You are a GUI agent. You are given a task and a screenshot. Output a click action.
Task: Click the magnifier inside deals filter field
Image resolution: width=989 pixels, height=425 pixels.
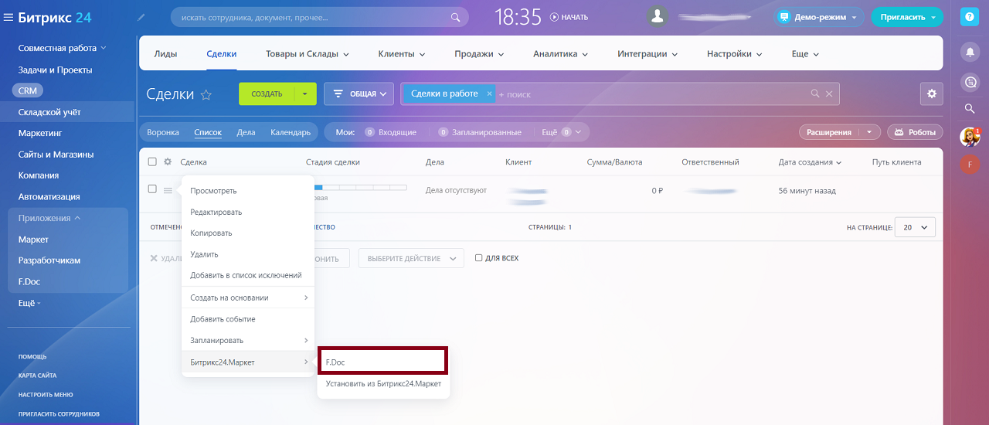pos(814,93)
